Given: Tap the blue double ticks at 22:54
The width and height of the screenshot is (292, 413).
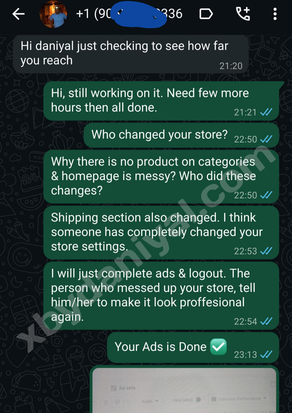Looking at the screenshot, I should 266,321.
